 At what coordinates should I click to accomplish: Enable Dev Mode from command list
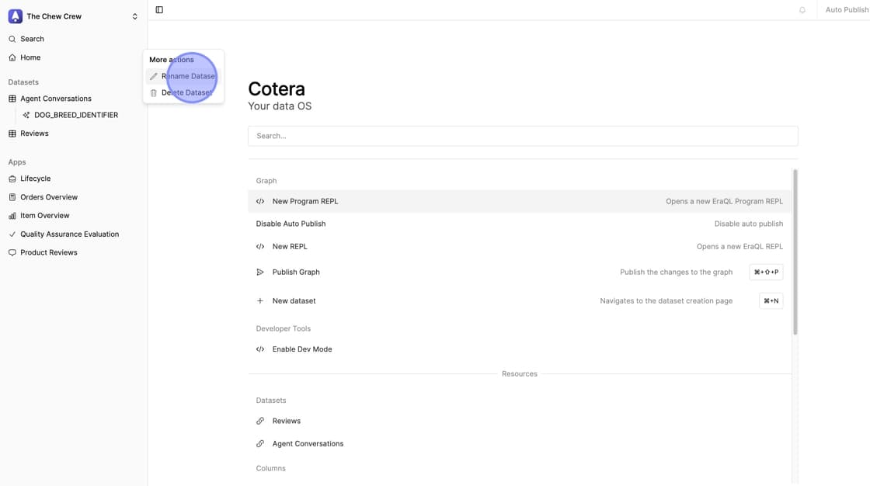coord(301,349)
